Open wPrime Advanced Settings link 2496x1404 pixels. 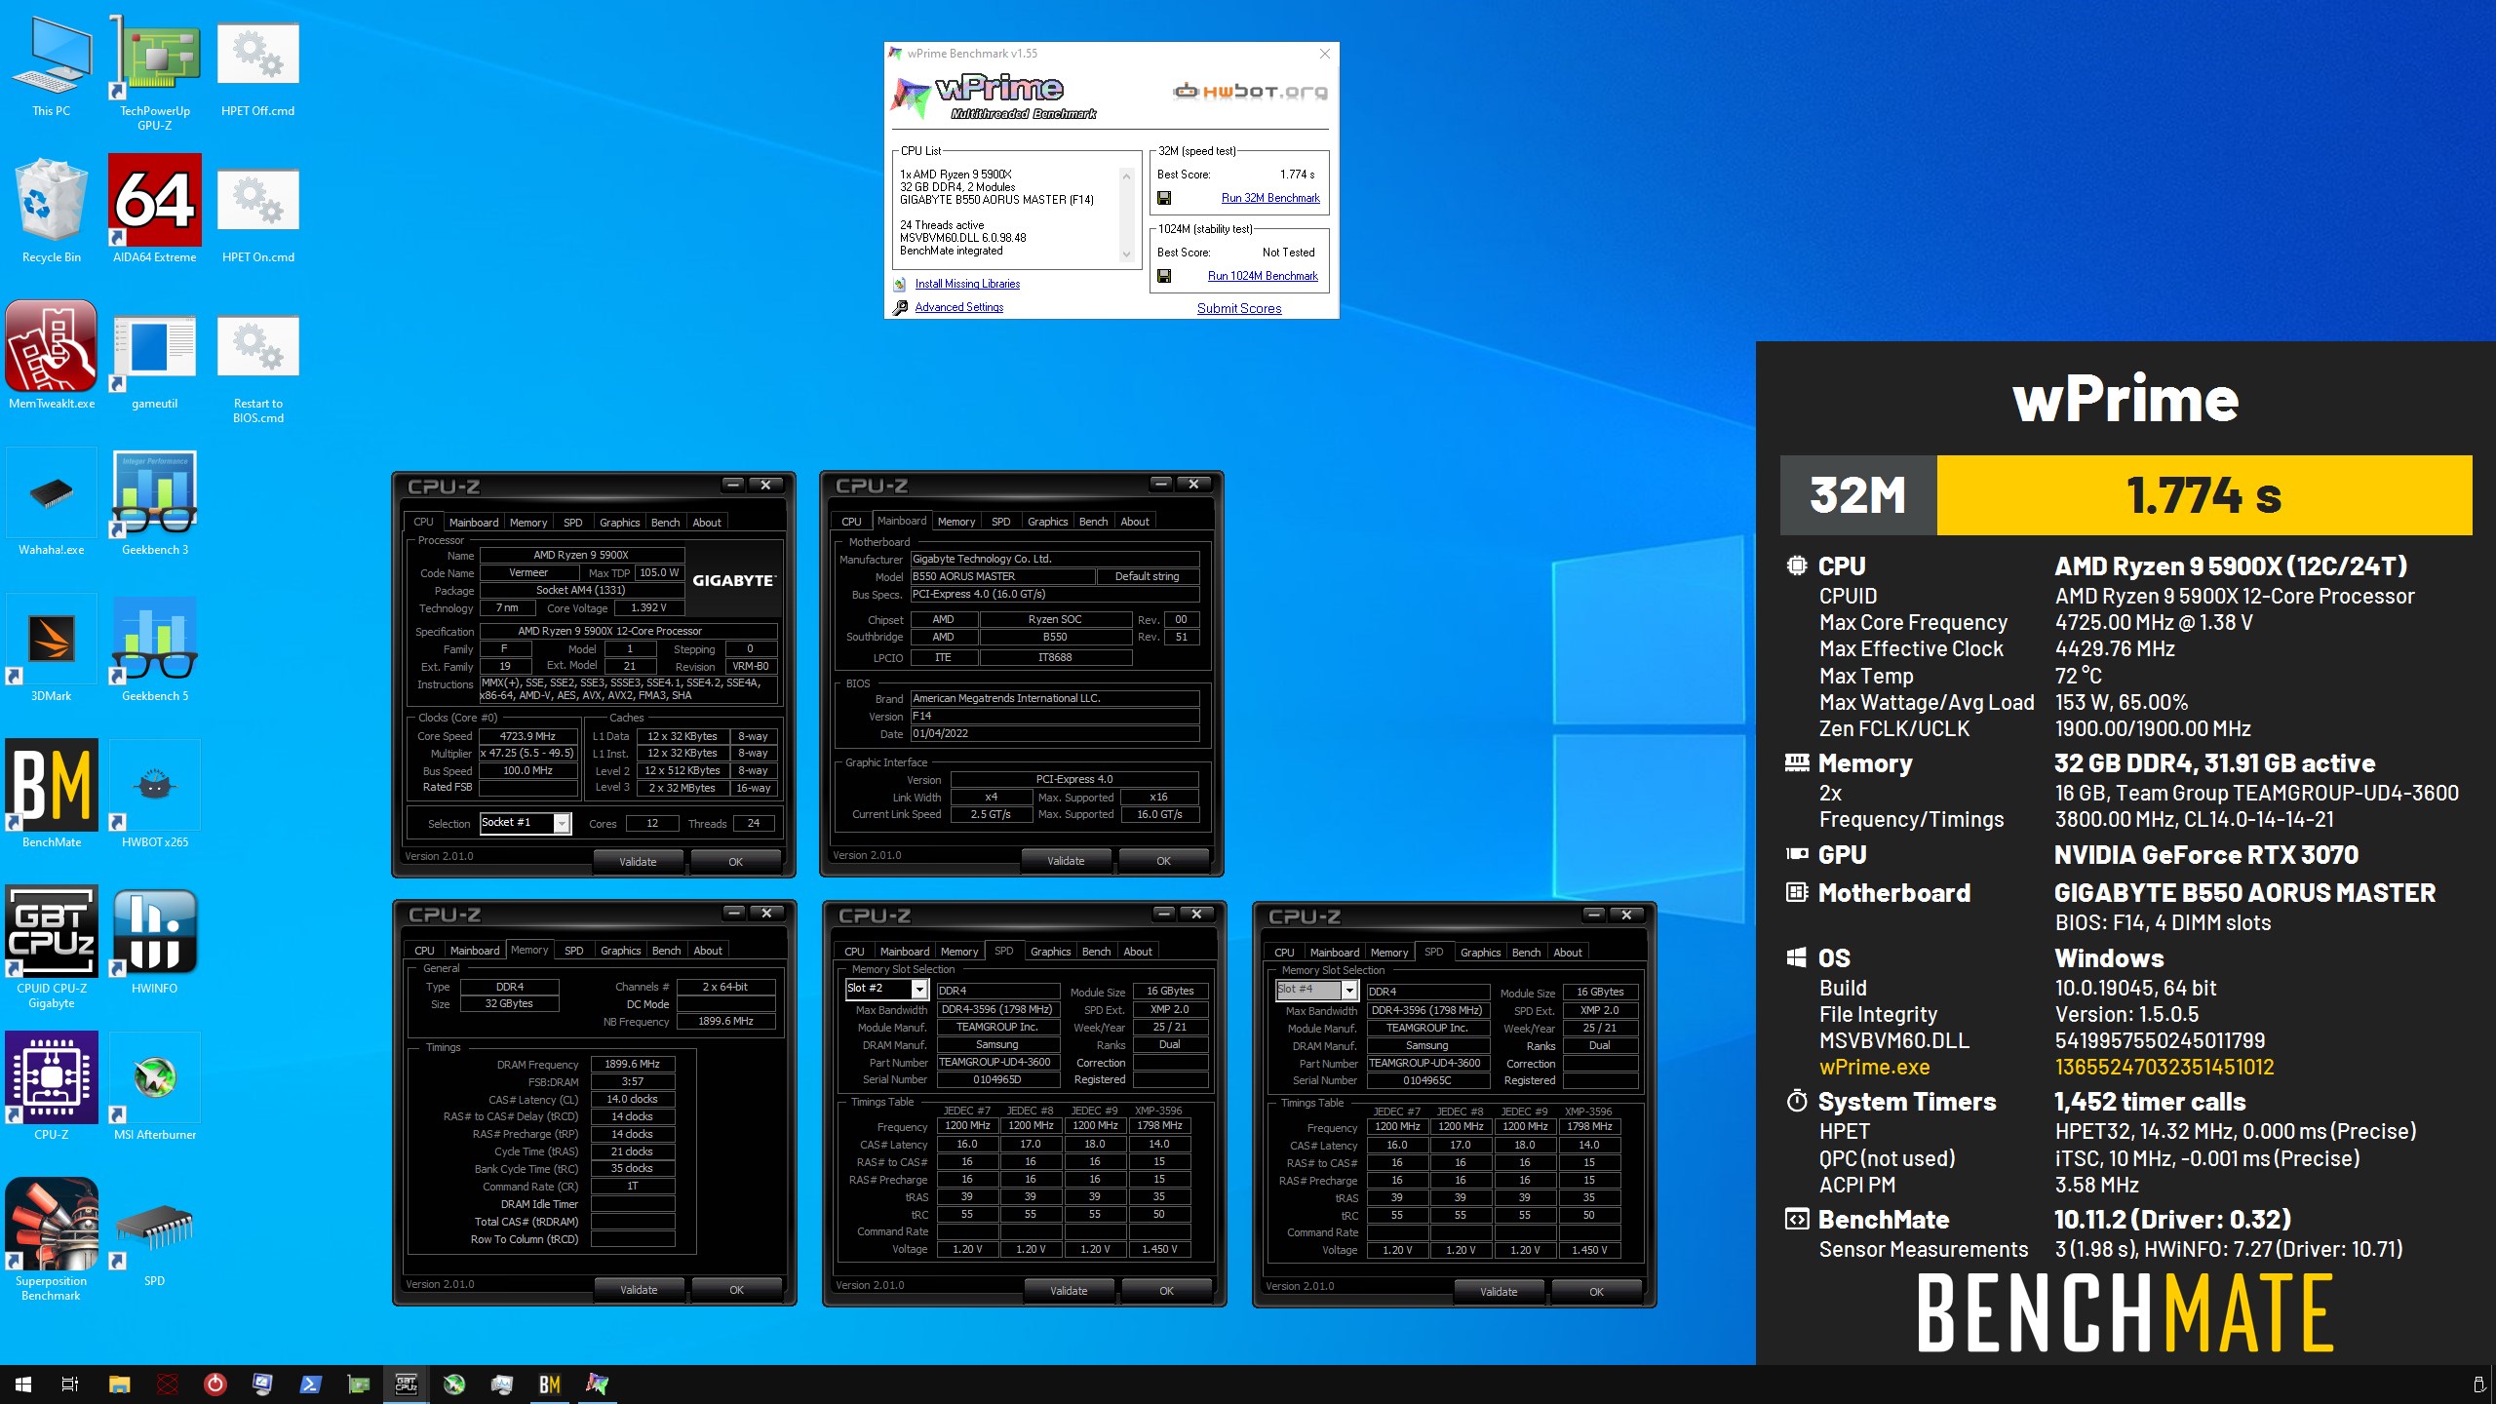[x=958, y=307]
